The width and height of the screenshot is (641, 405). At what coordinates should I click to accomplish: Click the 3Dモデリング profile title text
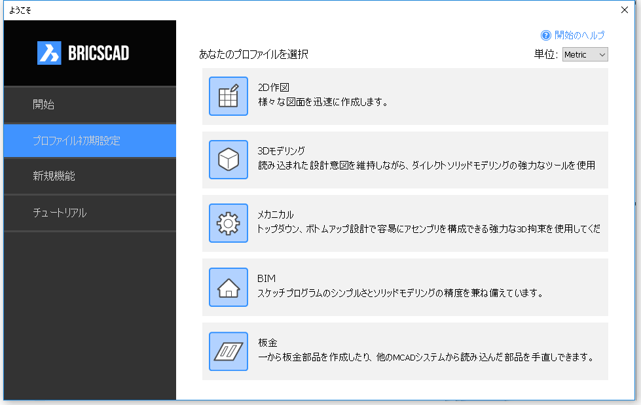(282, 150)
